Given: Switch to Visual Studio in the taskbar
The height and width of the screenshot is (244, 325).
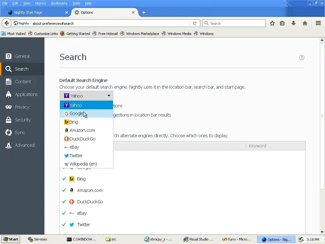Looking at the screenshot, I should (198, 239).
